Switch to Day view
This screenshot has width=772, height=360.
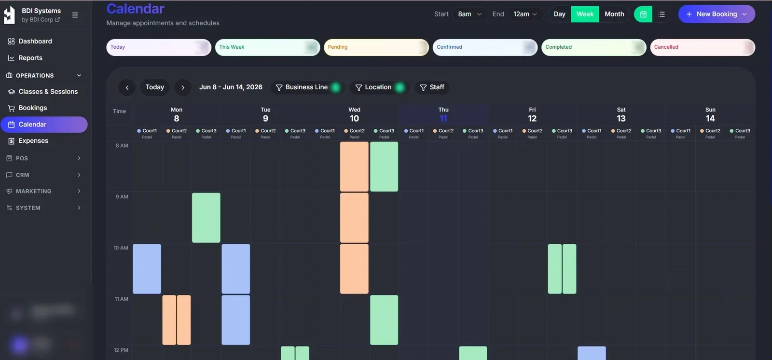(559, 14)
